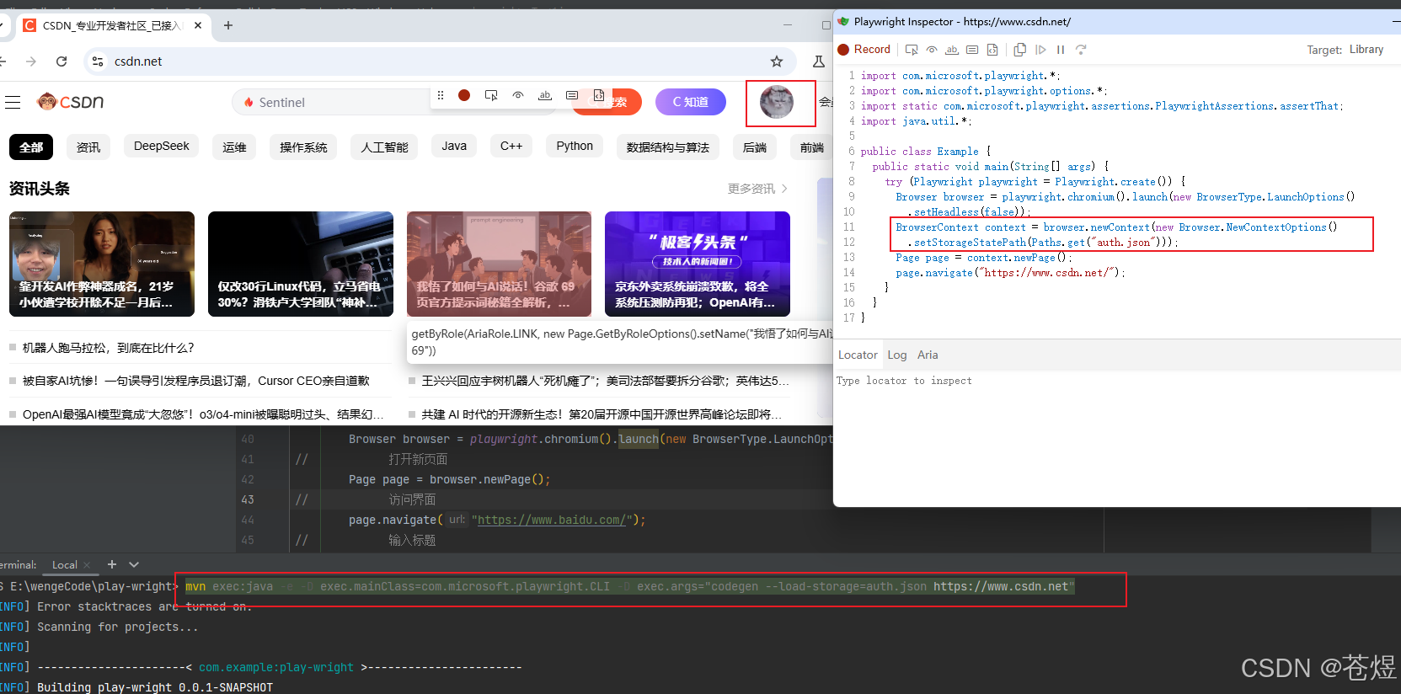Screen dimensions: 1401x694
Task: Open news card about 21岁小伙 AI作弊神器
Action: [102, 264]
